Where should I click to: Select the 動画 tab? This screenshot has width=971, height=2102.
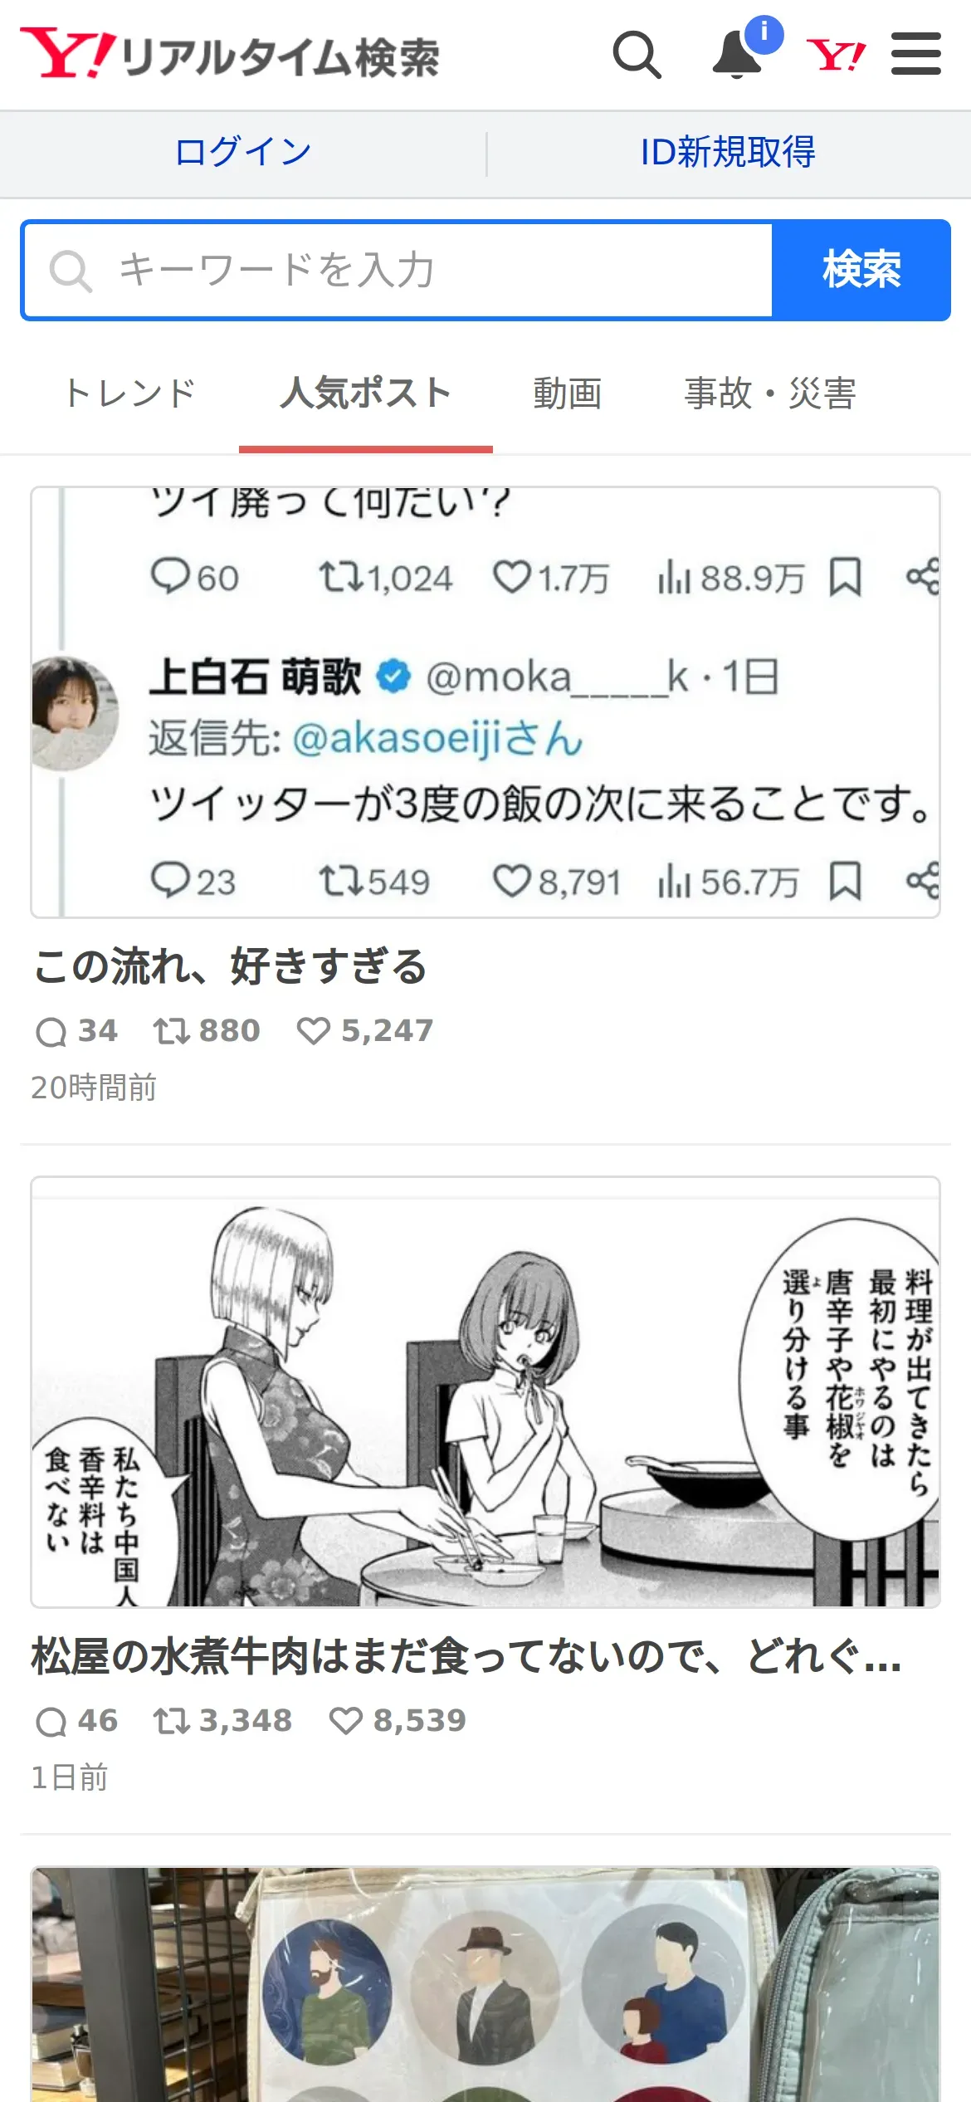pyautogui.click(x=568, y=393)
